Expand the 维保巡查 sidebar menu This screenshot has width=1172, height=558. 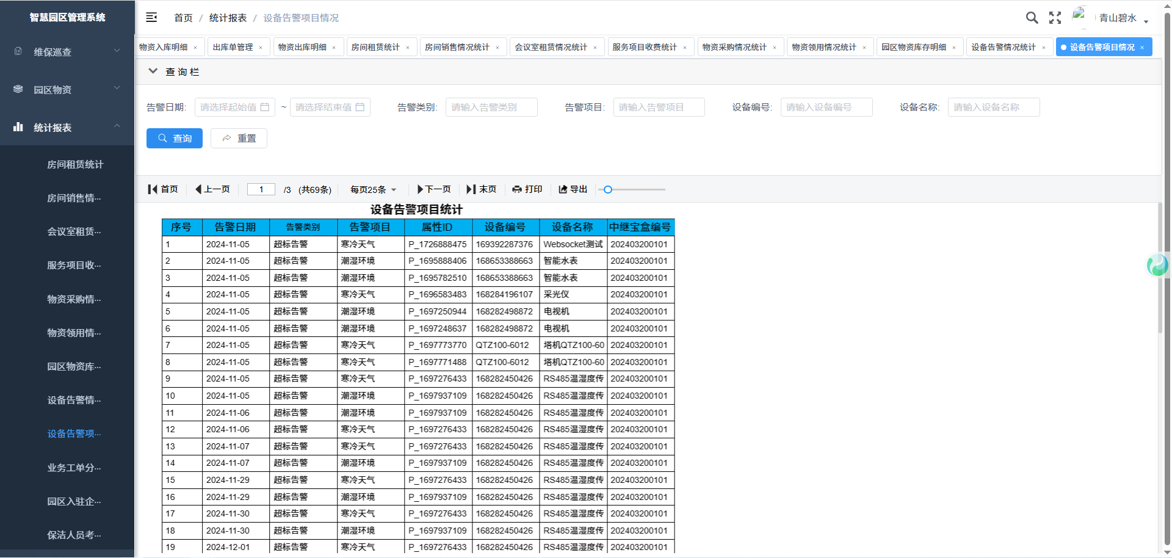67,52
